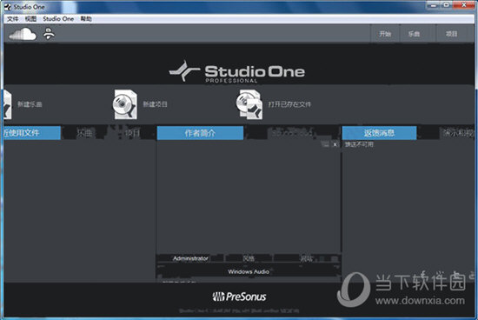Viewport: 478px width, 320px height.
Task: Switch to the 乐曲 page tab at top right
Action: click(414, 34)
